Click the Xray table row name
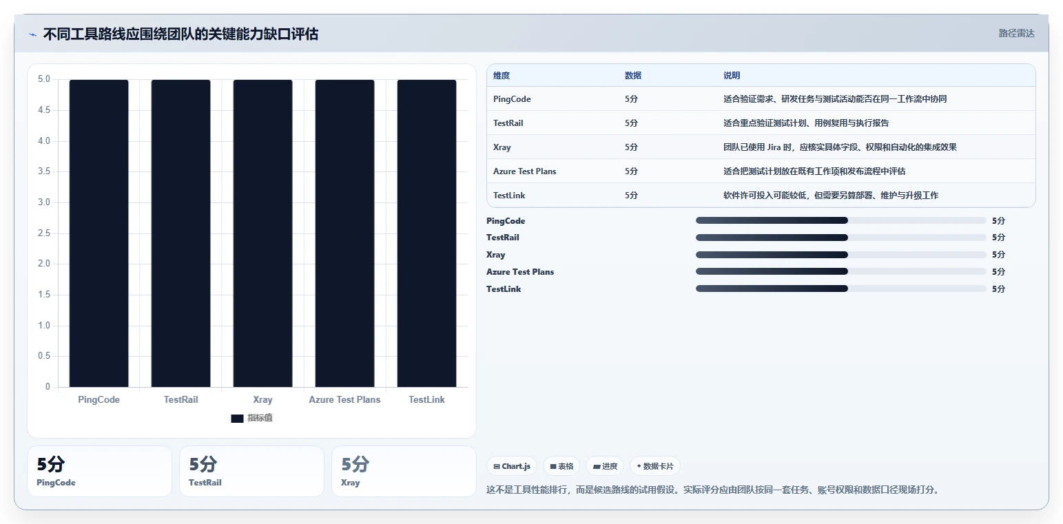 [x=502, y=147]
